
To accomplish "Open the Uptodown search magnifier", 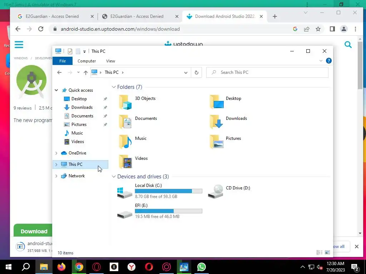I will 348,44.
